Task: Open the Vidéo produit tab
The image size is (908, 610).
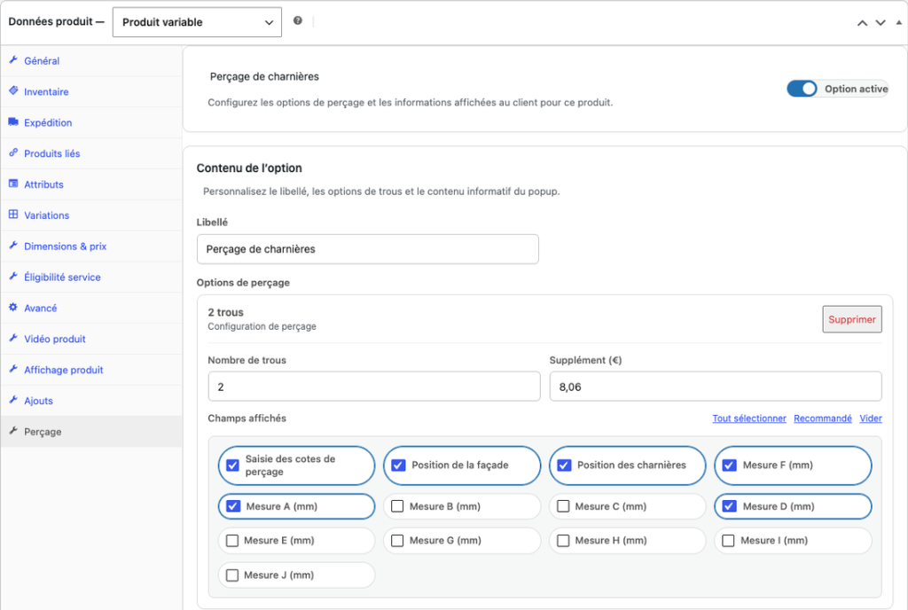Action: coord(91,340)
